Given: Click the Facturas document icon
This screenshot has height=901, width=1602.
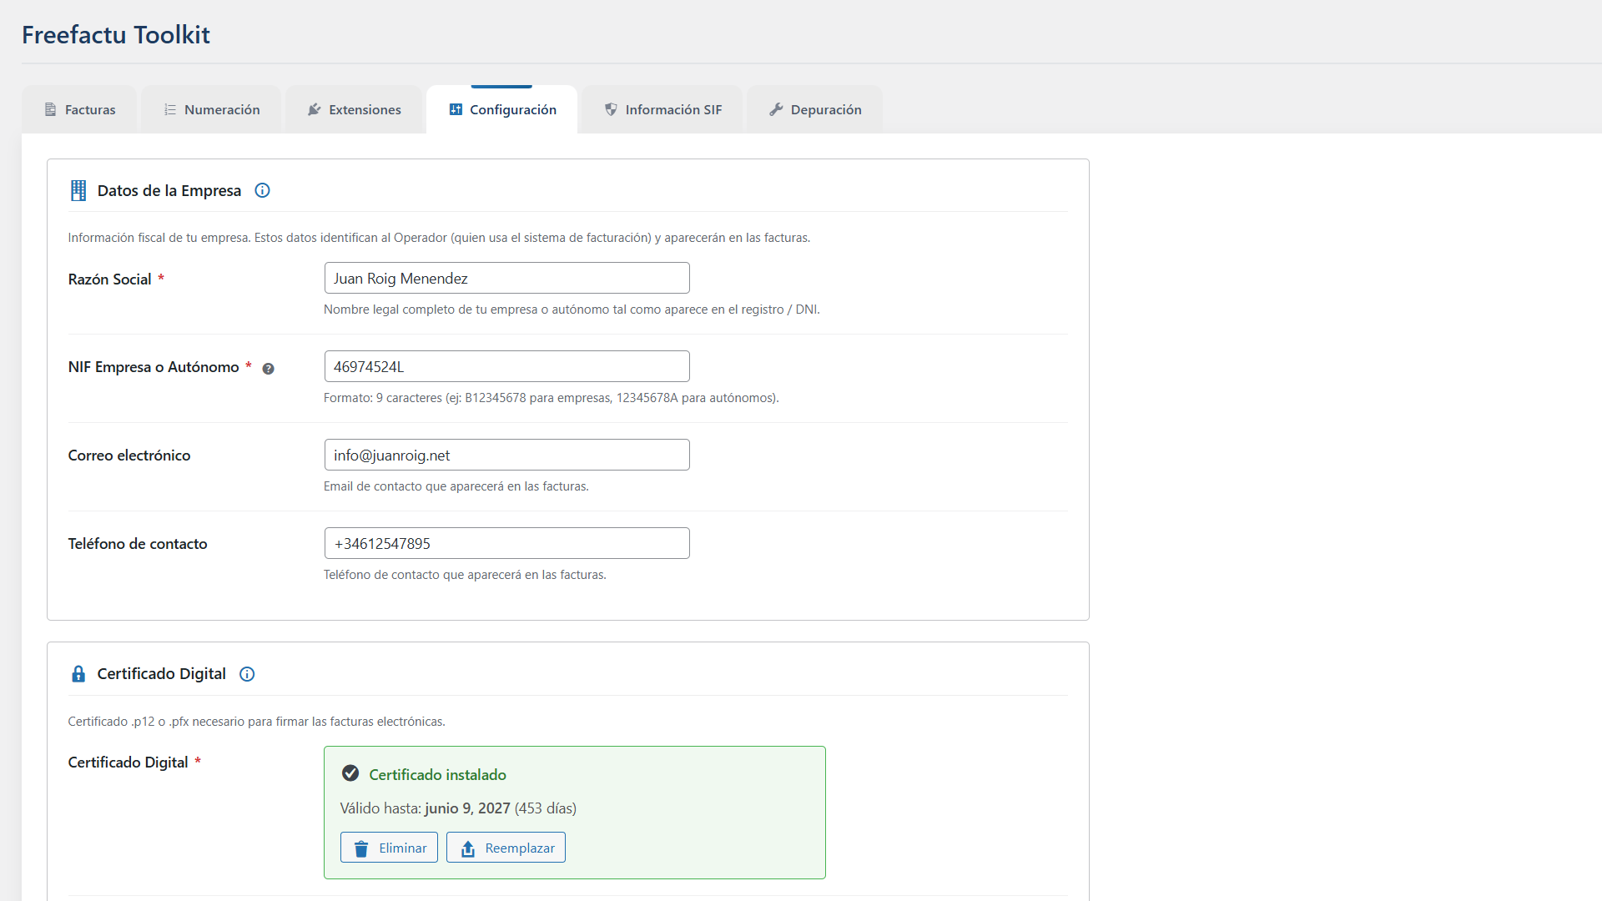Looking at the screenshot, I should (50, 109).
